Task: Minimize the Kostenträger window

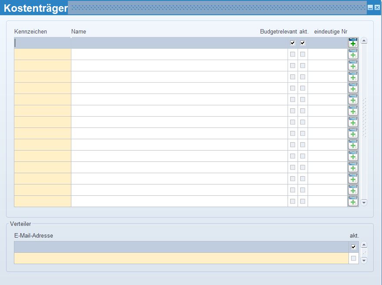Action: pos(370,8)
